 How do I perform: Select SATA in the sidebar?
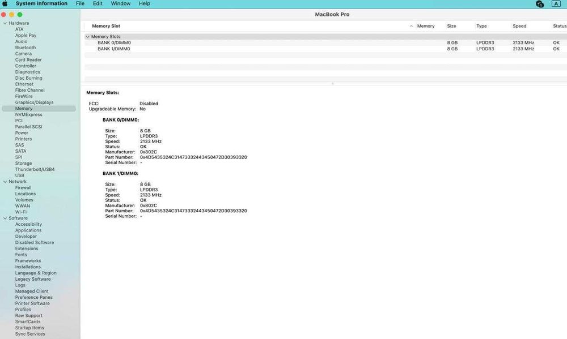click(x=20, y=151)
